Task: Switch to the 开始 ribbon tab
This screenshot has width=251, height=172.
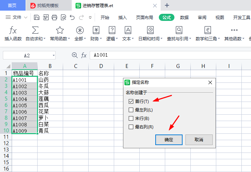Action: [x=105, y=17]
